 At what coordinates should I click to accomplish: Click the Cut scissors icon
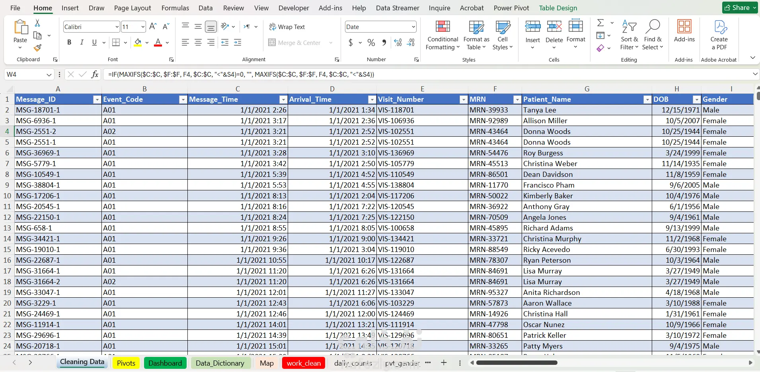37,23
